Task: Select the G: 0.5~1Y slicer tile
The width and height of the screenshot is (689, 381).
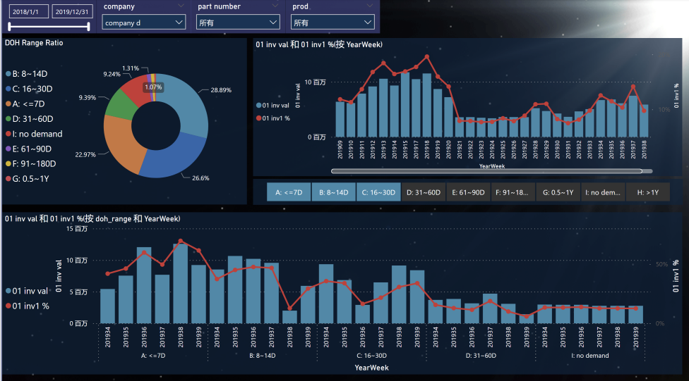Action: (558, 192)
